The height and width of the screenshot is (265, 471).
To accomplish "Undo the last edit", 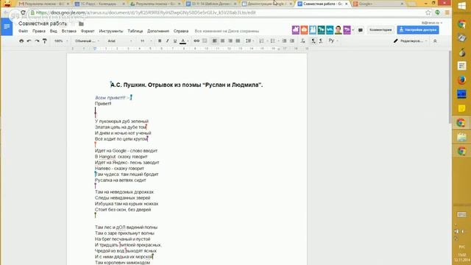I will point(29,41).
